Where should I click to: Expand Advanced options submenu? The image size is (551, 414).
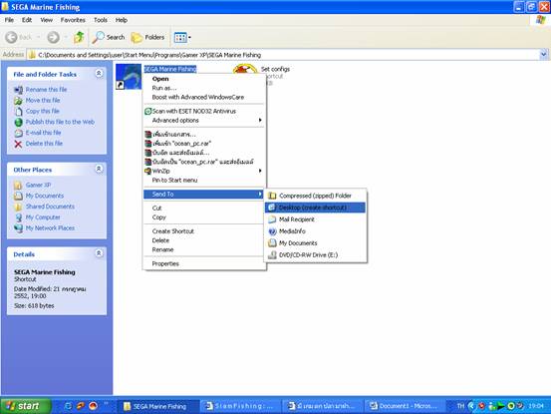tap(204, 121)
